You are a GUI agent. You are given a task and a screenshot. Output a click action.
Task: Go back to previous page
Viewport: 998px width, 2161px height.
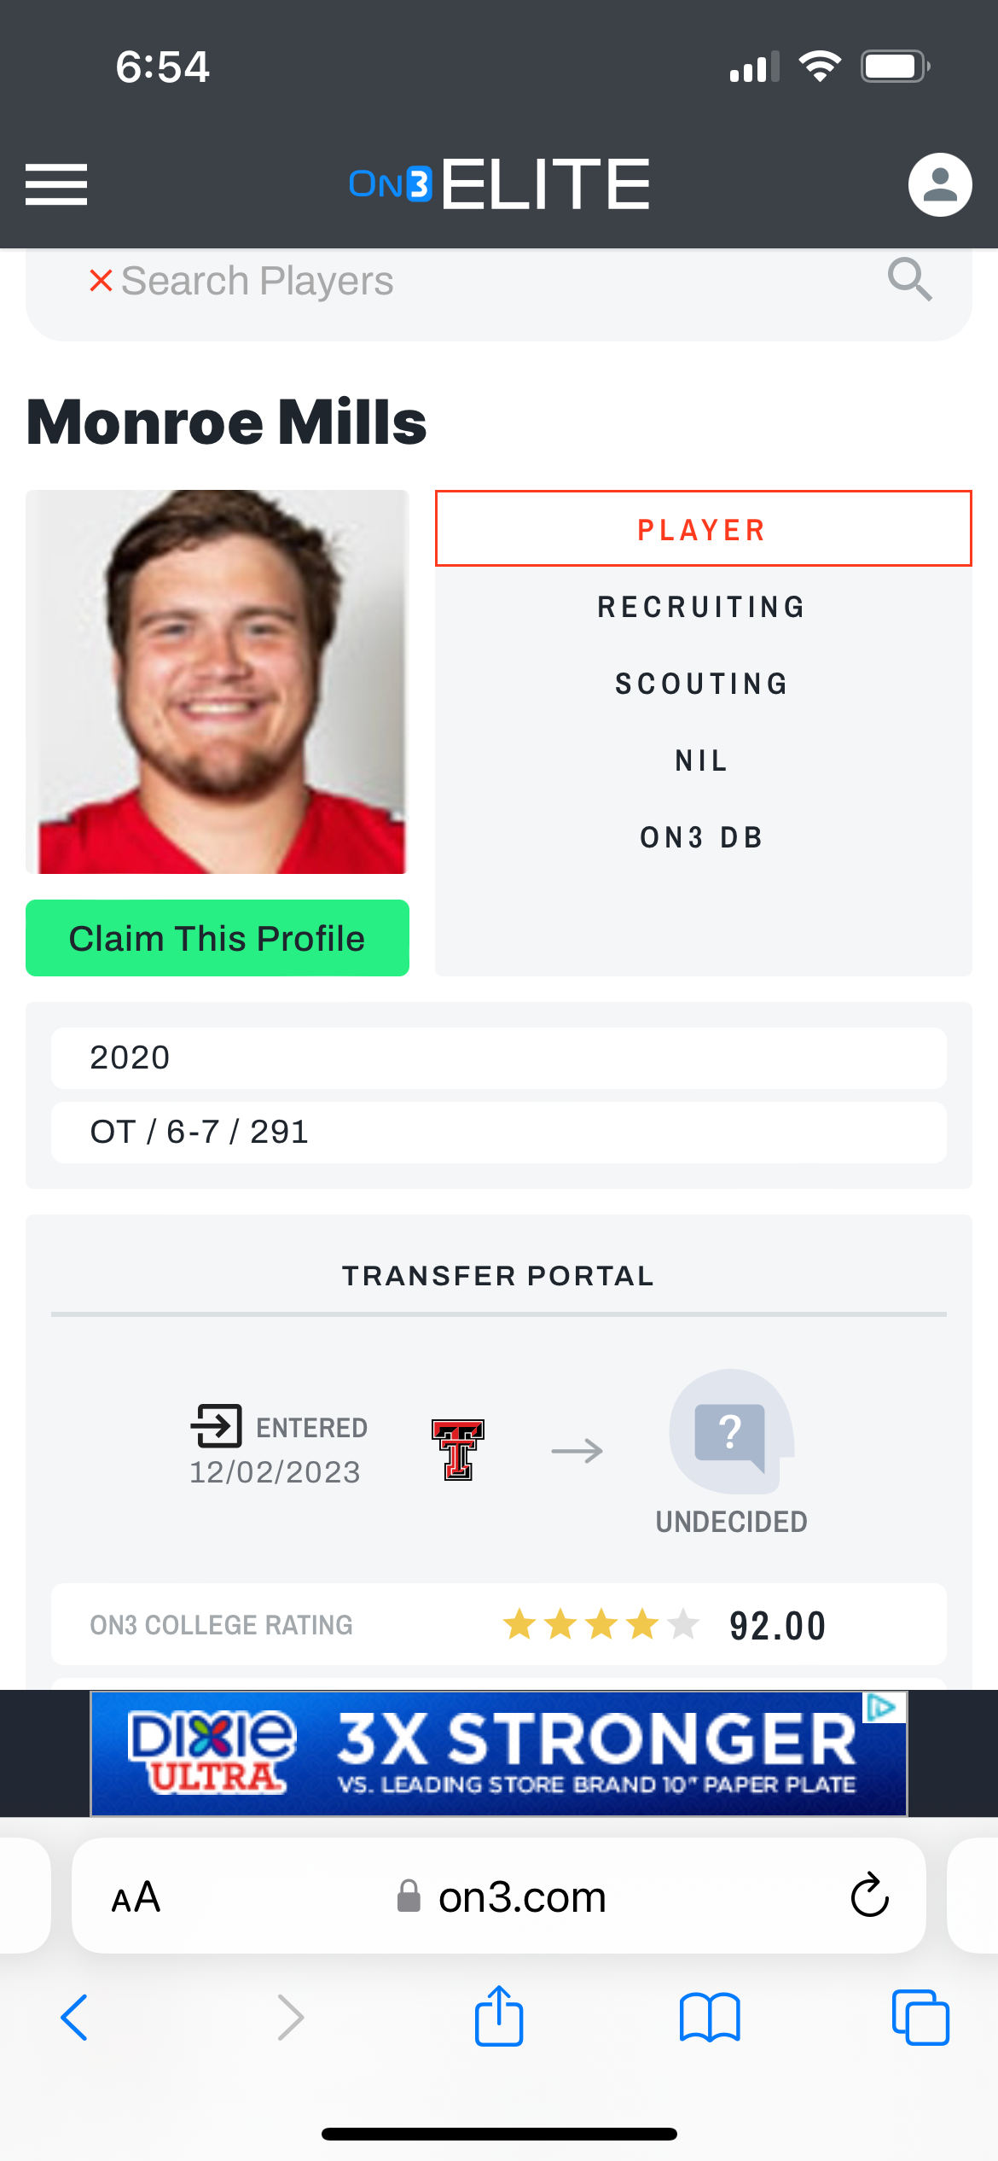click(x=75, y=2017)
